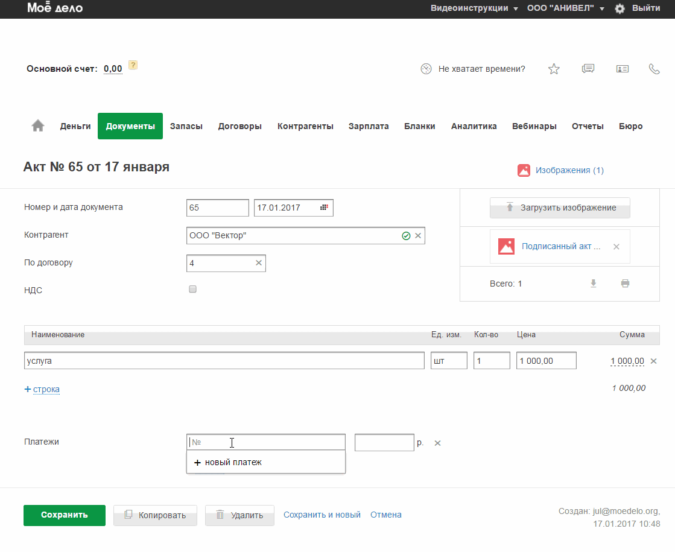The height and width of the screenshot is (552, 675).
Task: Open the Деньги menu tab
Action: click(x=75, y=126)
